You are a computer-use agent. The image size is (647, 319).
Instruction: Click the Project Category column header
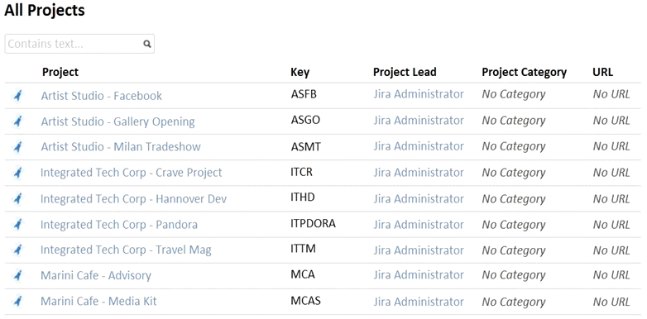pos(524,73)
